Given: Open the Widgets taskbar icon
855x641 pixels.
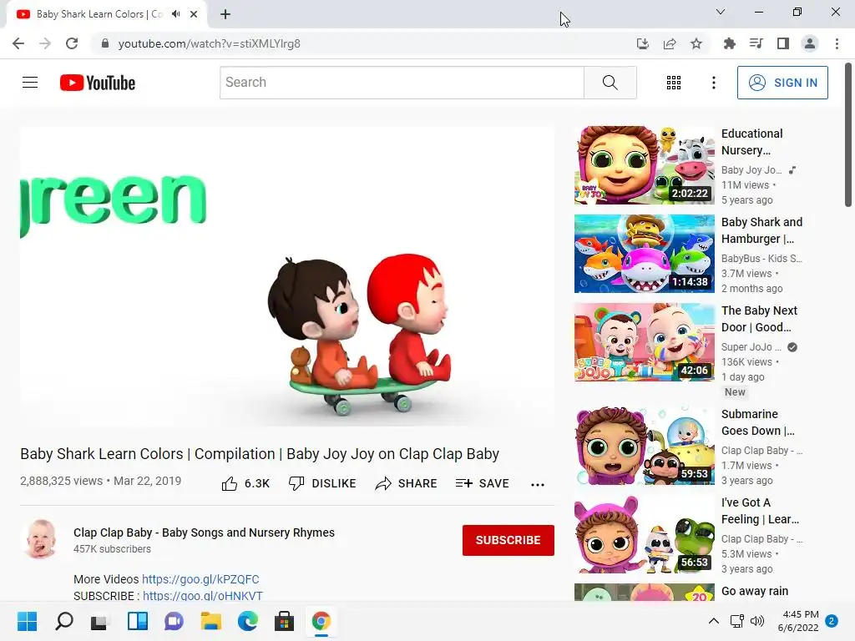Looking at the screenshot, I should pyautogui.click(x=138, y=621).
